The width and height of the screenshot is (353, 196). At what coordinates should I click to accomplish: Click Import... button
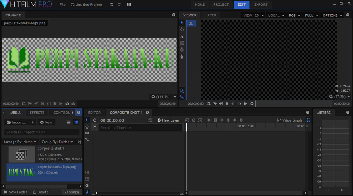[17, 122]
